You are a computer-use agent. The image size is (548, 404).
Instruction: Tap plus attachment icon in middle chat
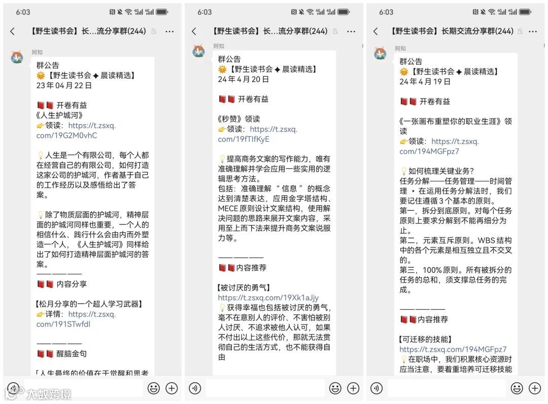click(x=353, y=388)
